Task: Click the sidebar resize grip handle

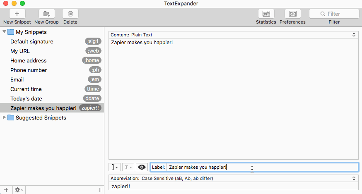Action: click(x=101, y=190)
